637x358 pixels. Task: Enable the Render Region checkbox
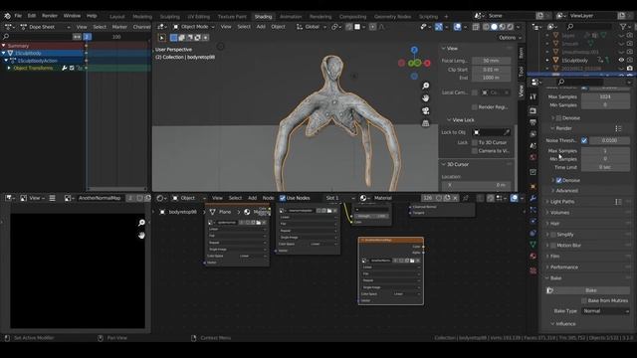[x=475, y=107]
